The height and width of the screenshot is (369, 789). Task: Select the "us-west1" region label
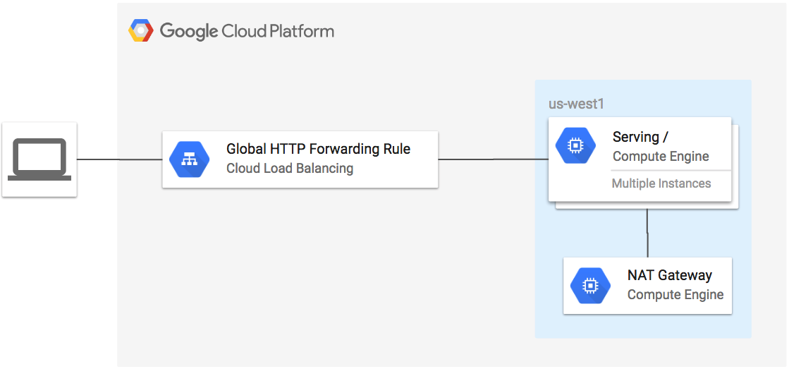tap(575, 104)
